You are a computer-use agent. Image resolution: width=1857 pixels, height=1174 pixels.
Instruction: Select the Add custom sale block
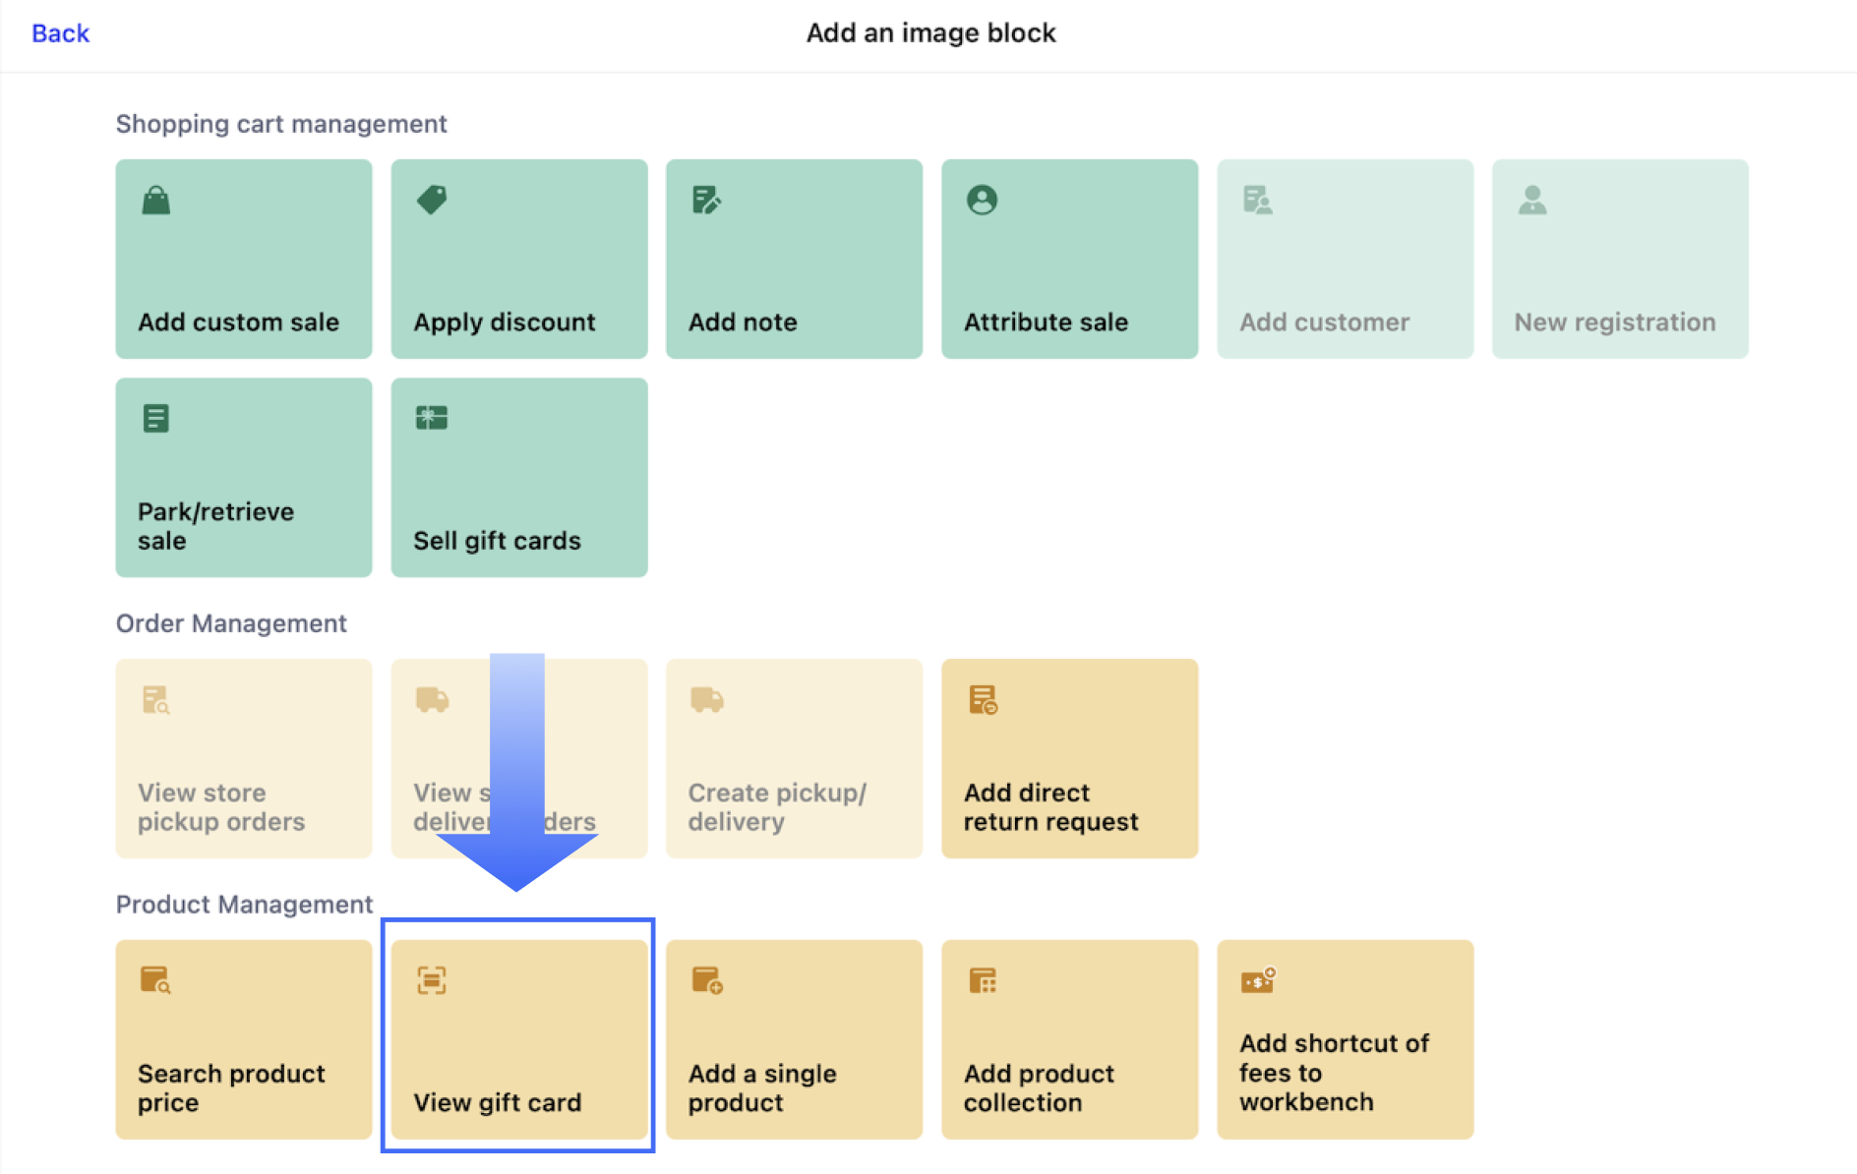click(244, 260)
